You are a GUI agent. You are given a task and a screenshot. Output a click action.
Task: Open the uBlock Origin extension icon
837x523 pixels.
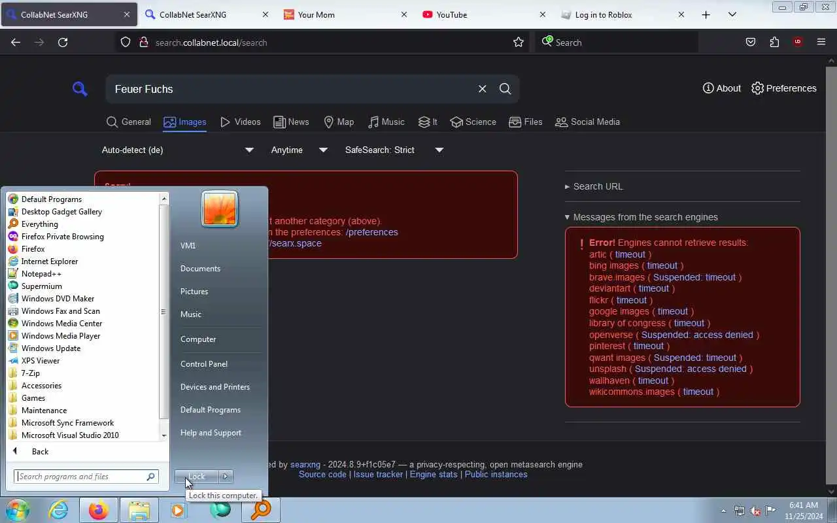(797, 42)
